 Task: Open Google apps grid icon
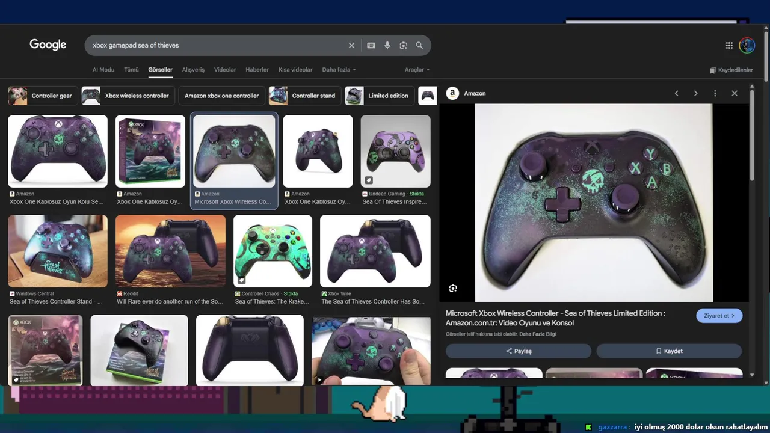[729, 45]
